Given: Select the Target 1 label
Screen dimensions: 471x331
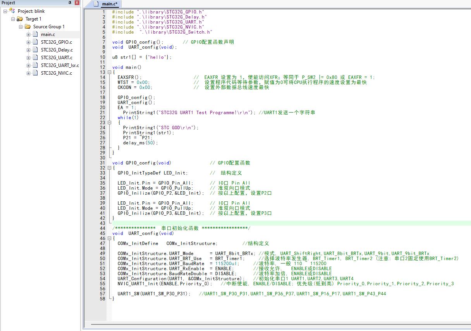Looking at the screenshot, I should tap(33, 19).
